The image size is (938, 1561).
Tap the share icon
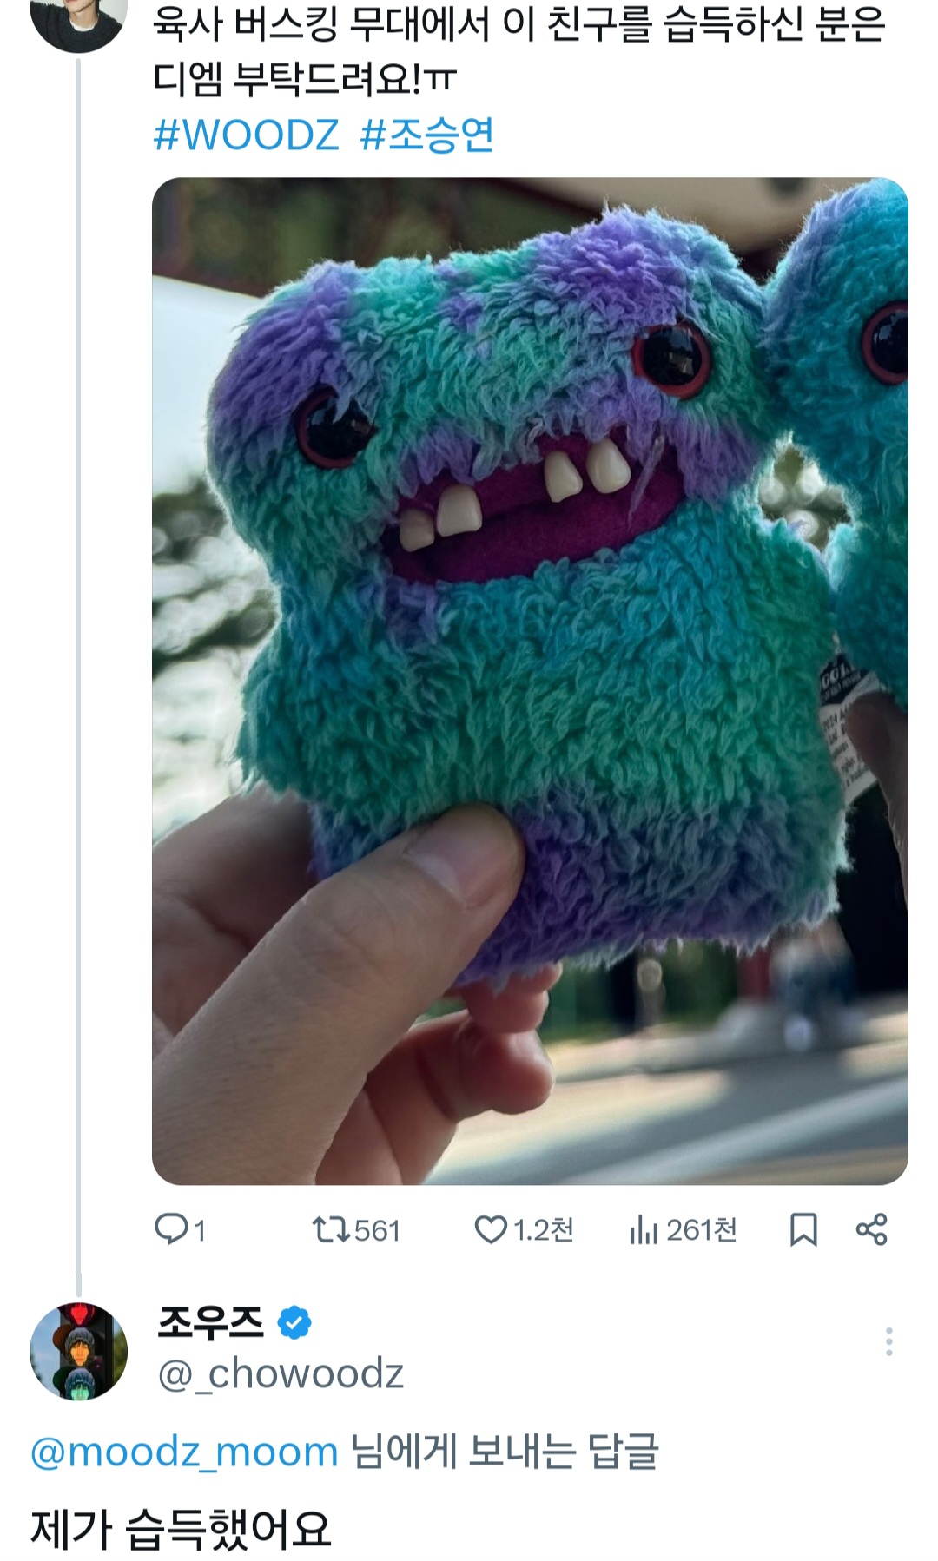[x=871, y=1229]
